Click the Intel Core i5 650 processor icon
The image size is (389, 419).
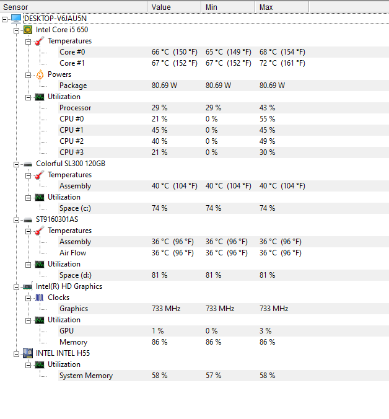28,30
